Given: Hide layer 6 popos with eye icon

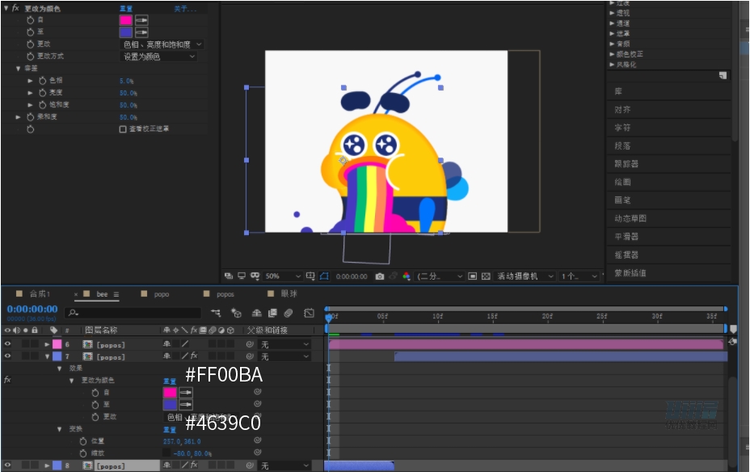Looking at the screenshot, I should [8, 344].
